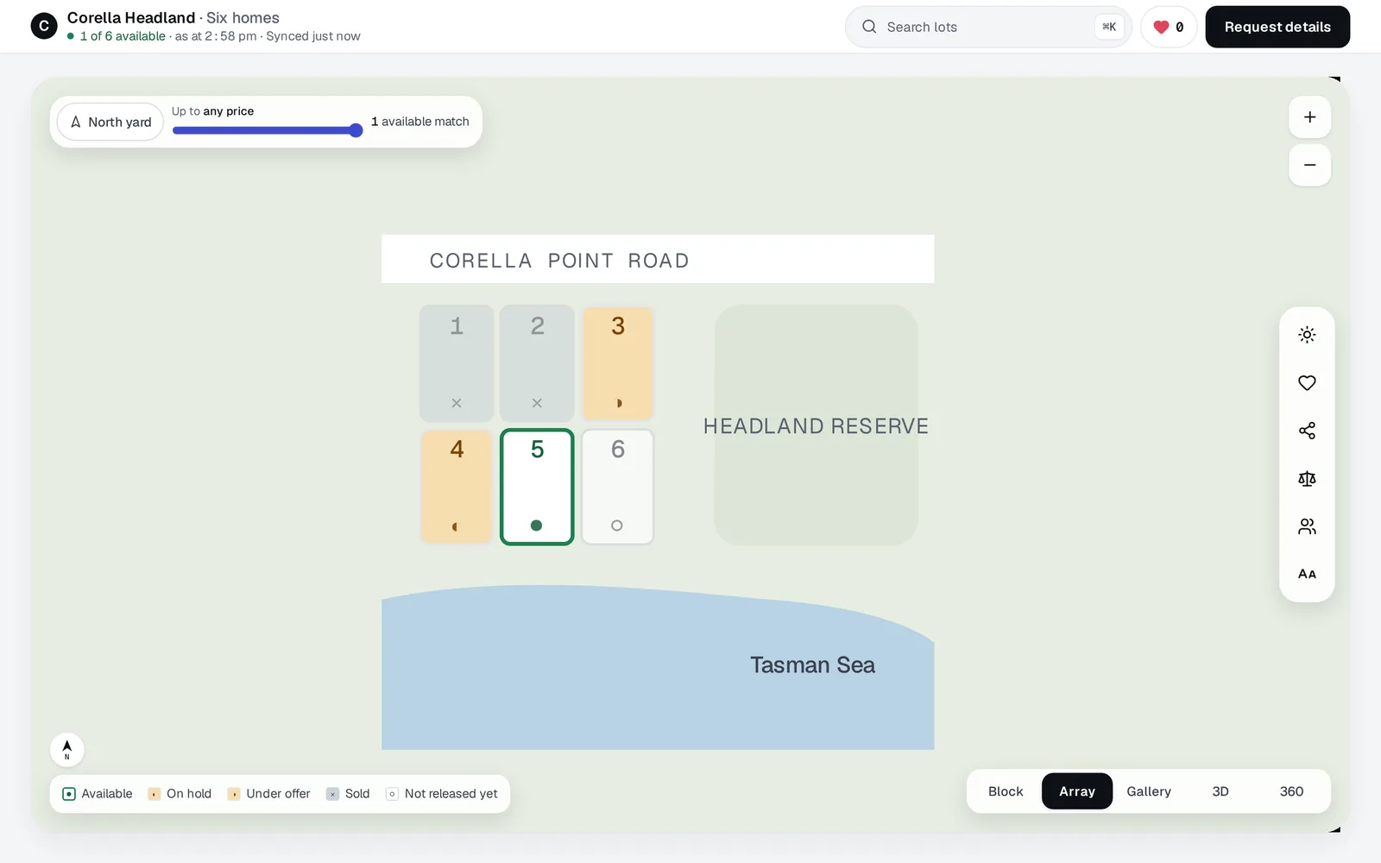Click the Corella Point Road label
Screen dimensions: 1381x863
point(559,261)
